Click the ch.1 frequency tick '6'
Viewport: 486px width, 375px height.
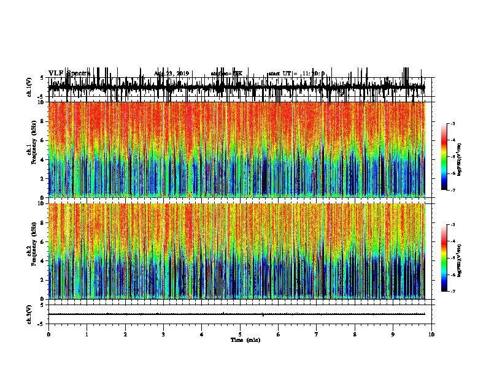click(43, 141)
